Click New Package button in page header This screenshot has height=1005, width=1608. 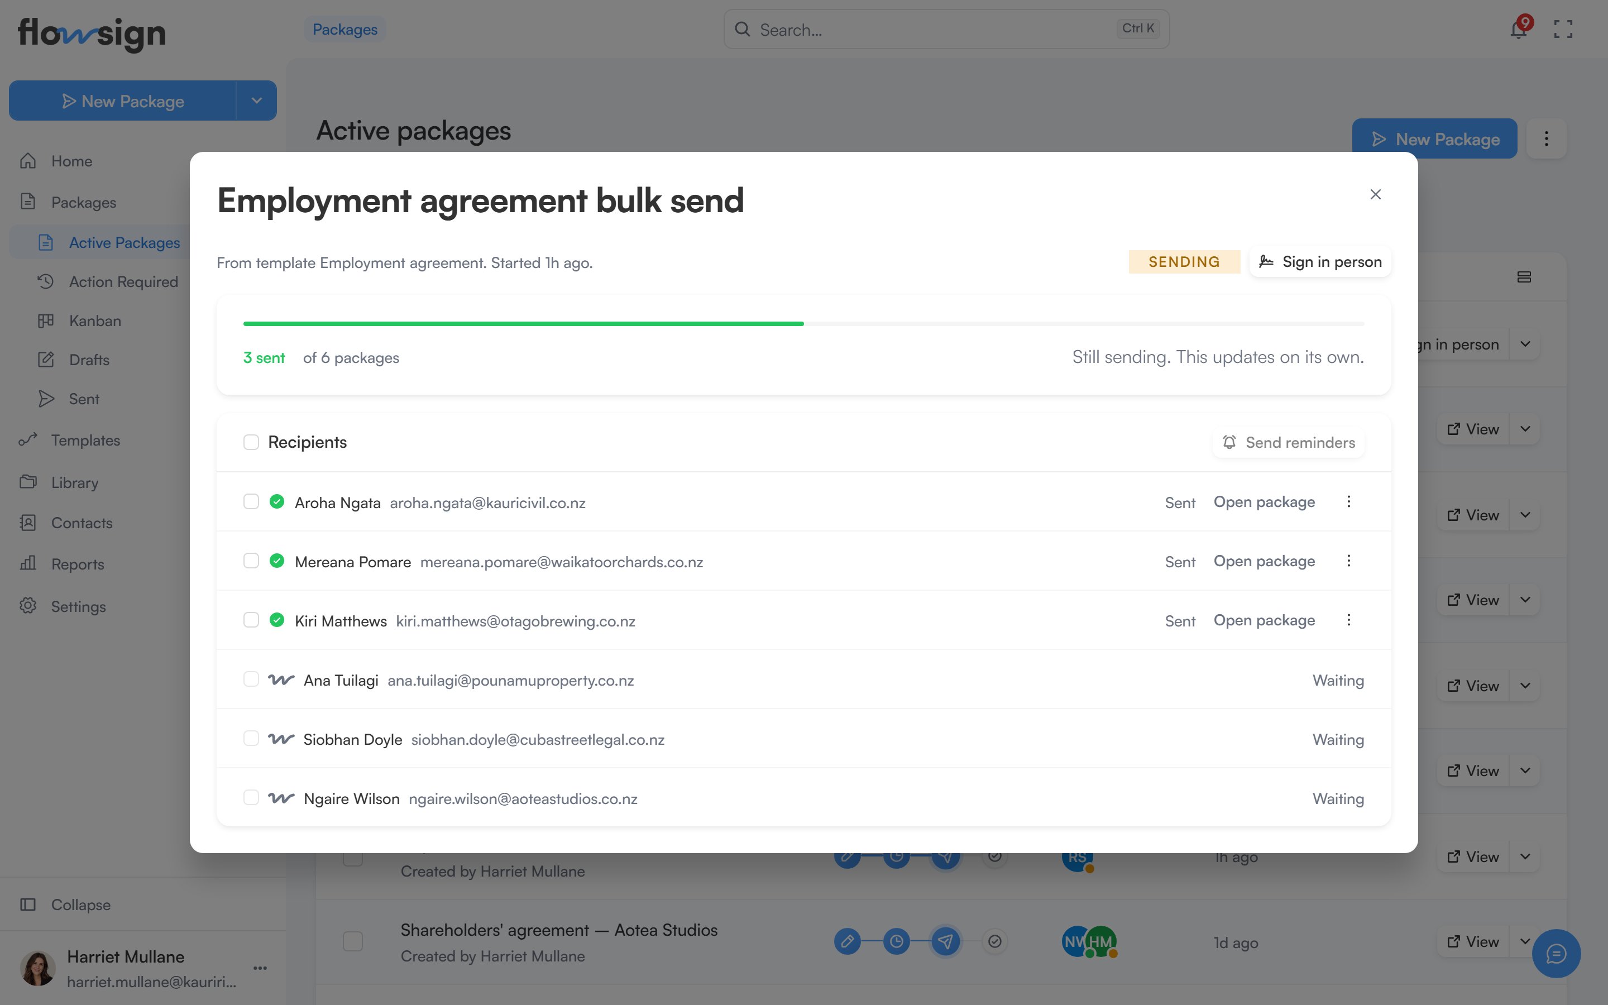pyautogui.click(x=1434, y=139)
